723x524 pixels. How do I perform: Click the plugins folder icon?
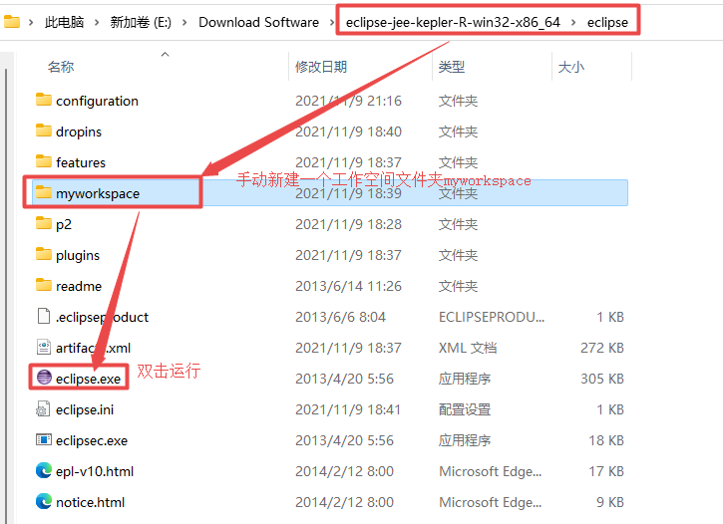43,254
